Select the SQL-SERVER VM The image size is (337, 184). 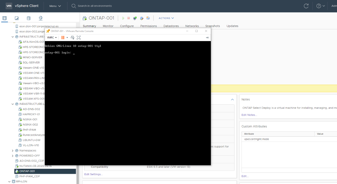(x=31, y=63)
